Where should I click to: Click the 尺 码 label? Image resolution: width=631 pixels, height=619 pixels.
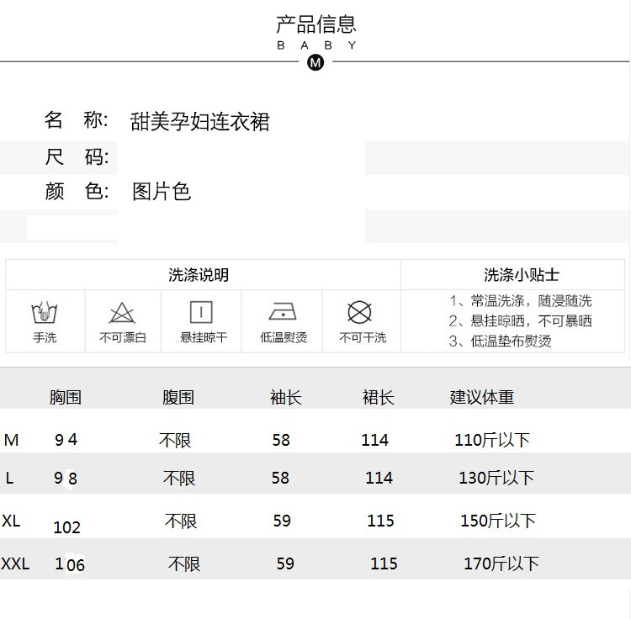pos(77,157)
